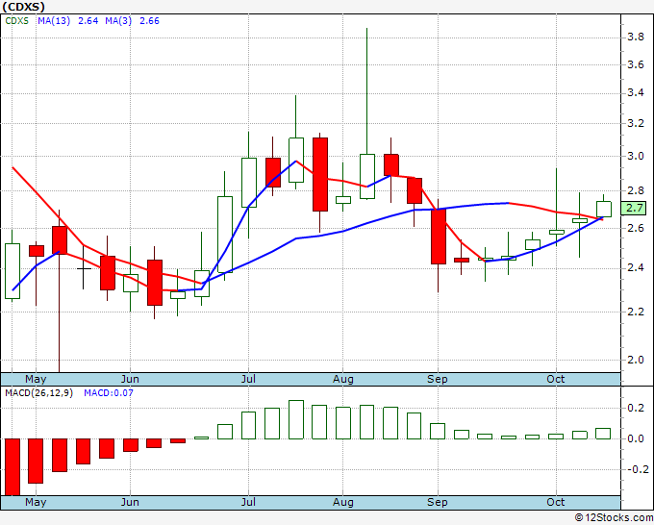654x525 pixels.
Task: Click the 2.0 price axis label
Action: click(636, 360)
